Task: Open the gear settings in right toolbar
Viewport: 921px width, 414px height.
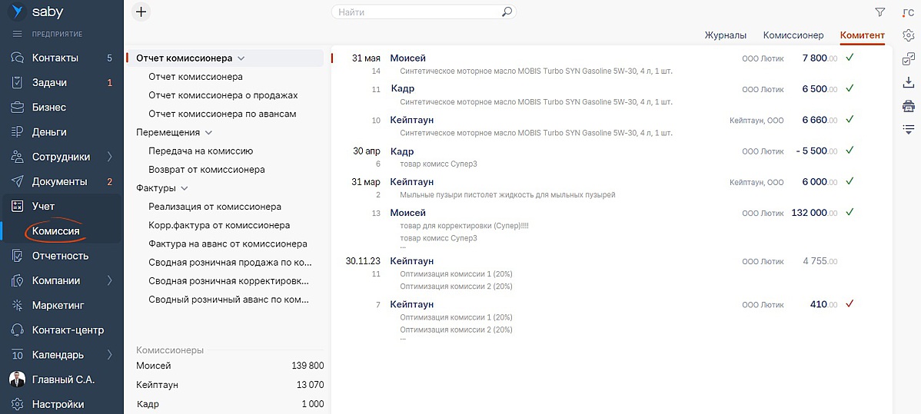Action: [908, 35]
